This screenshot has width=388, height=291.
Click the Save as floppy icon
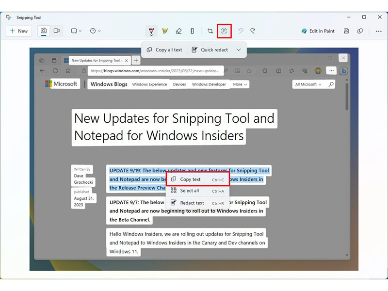(x=346, y=31)
